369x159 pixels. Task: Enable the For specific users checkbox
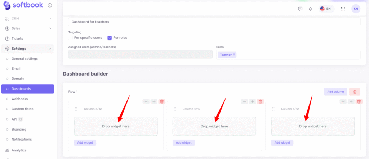coord(71,38)
